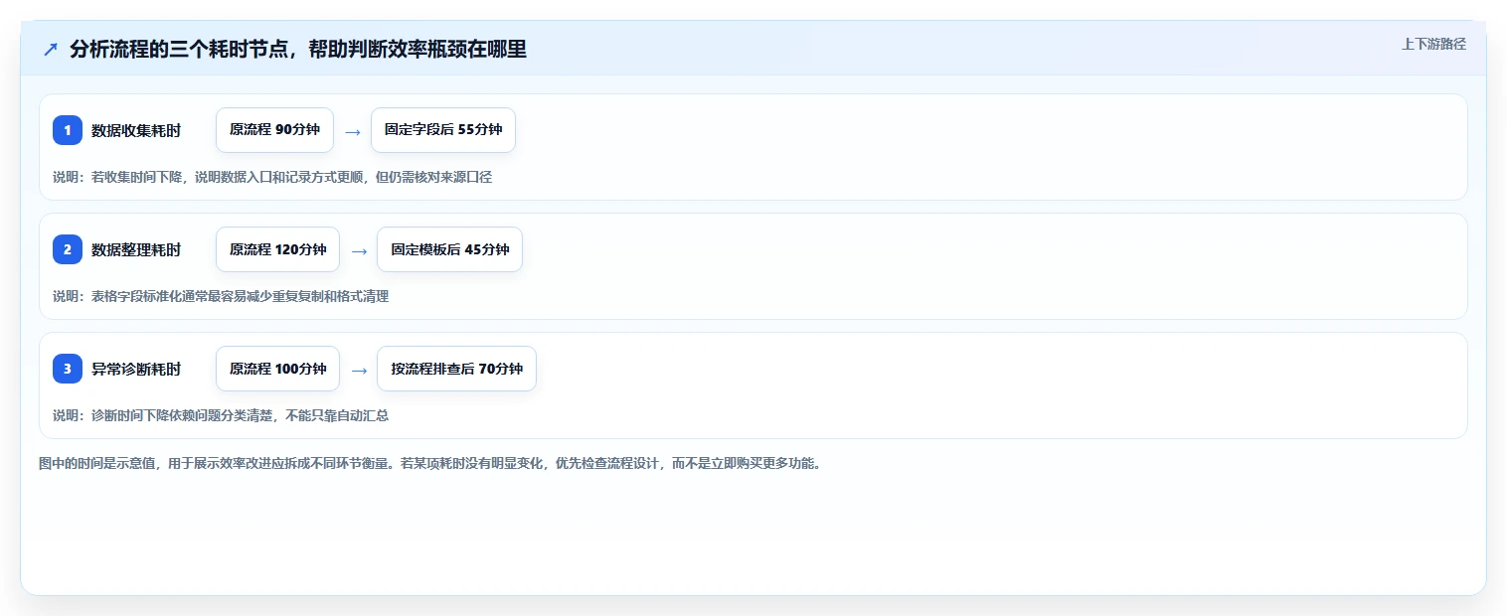The image size is (1507, 616).
Task: Select the 异常诊断耗时 label
Action: [x=136, y=369]
